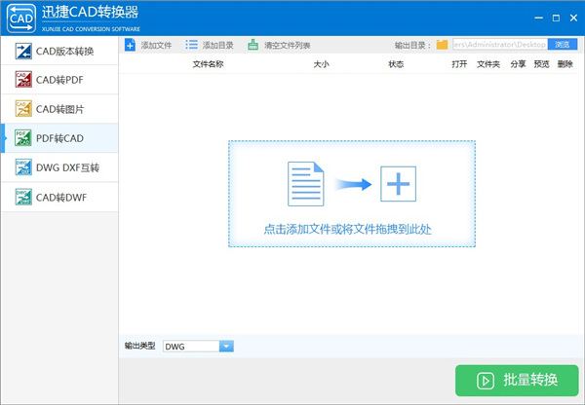Switch to CAD转图片 mode

(60, 109)
